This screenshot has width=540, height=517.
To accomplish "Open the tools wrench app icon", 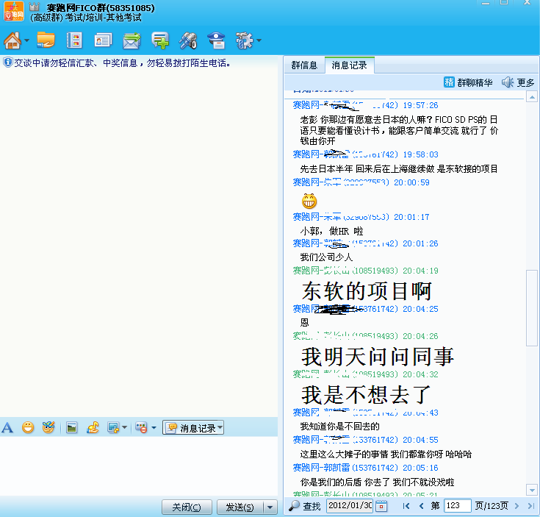I will coord(188,40).
